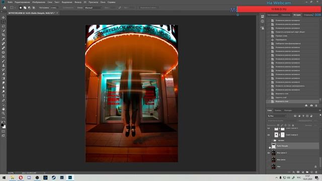
Task: Click the Home icon in options bar
Action: (x=5, y=8)
